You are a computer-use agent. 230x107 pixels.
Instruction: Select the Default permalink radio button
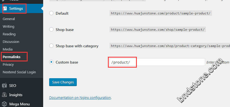[x=51, y=13]
